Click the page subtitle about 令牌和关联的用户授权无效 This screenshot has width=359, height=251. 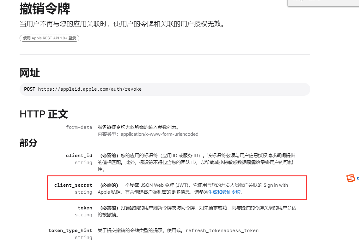point(123,24)
